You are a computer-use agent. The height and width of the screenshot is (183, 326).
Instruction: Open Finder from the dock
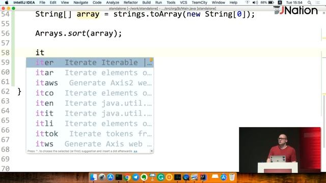[94, 177]
